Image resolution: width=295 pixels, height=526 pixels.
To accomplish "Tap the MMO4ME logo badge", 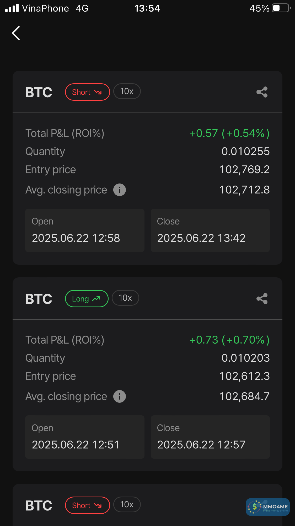I will [x=268, y=507].
